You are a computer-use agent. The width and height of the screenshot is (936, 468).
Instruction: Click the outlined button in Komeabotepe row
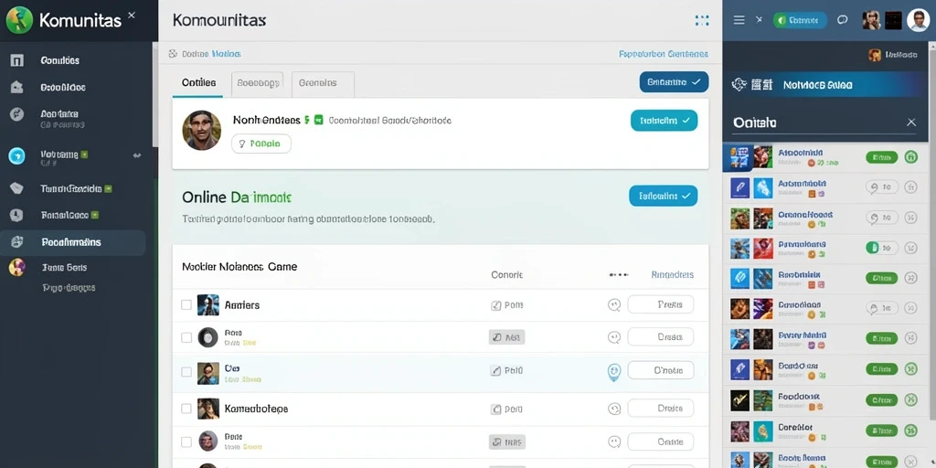[660, 409]
